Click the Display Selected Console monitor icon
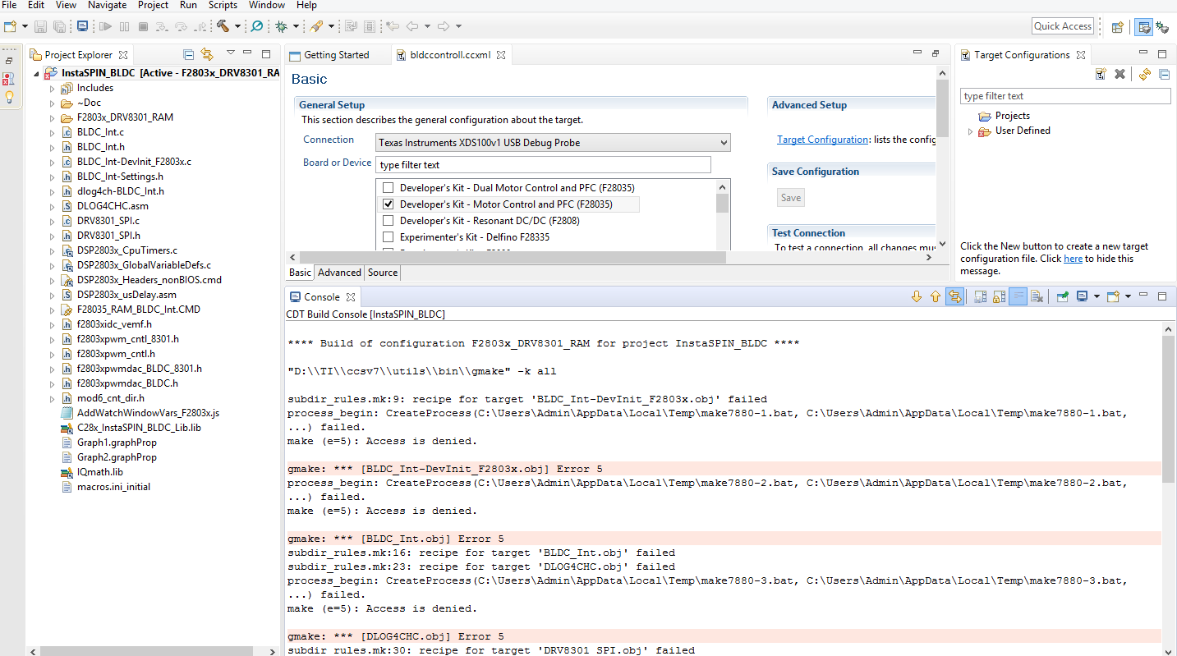Viewport: 1177px width, 656px height. click(1083, 296)
